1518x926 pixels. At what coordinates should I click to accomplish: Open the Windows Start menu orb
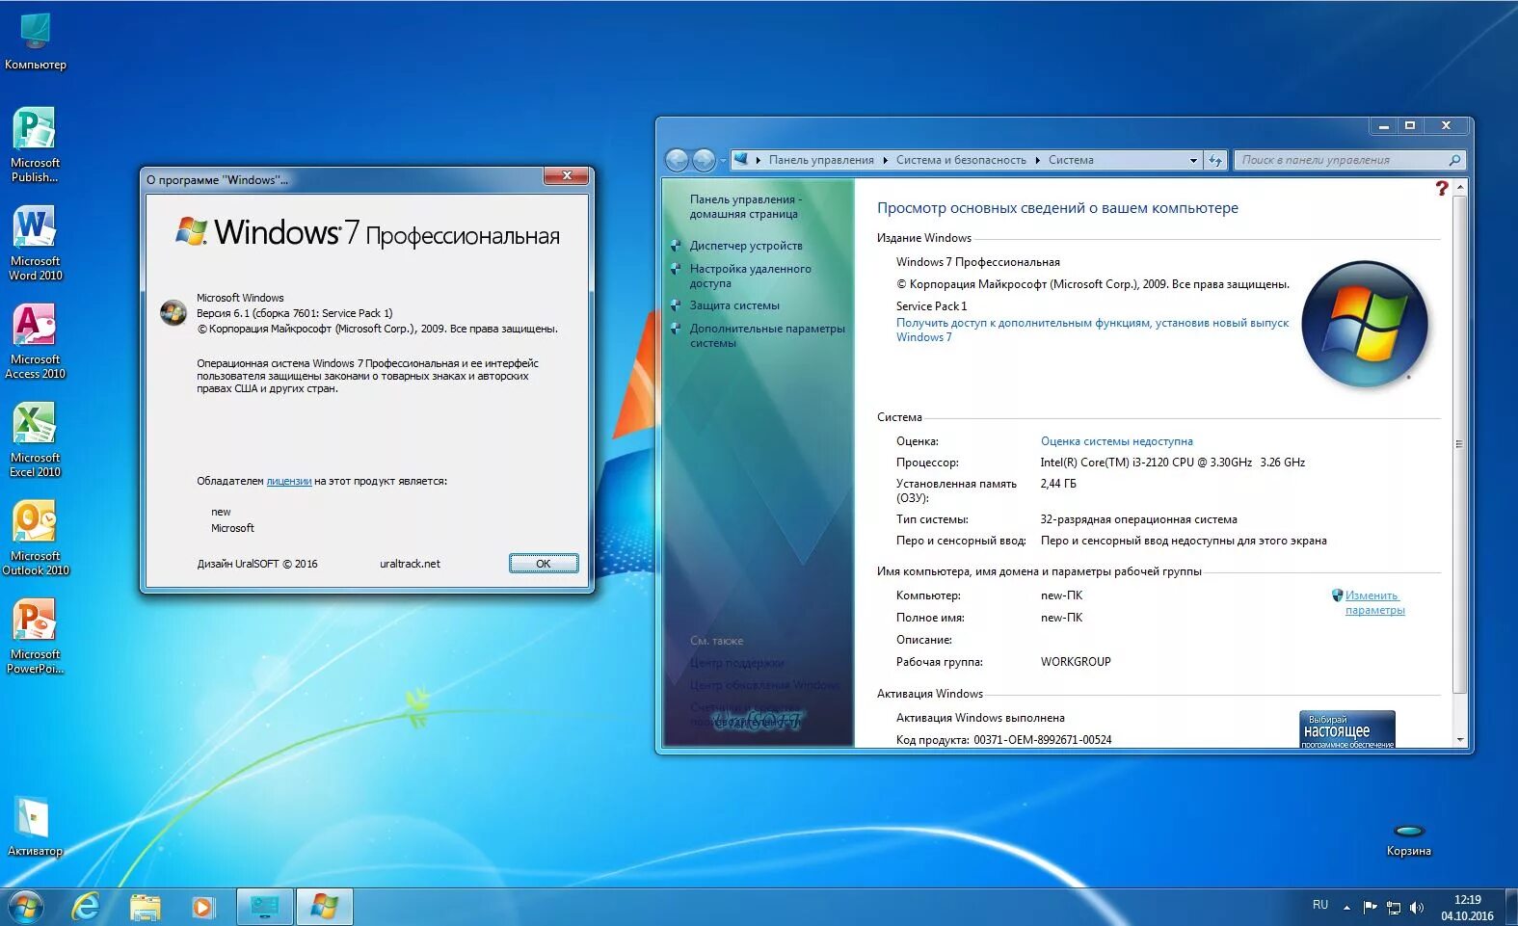[x=26, y=907]
